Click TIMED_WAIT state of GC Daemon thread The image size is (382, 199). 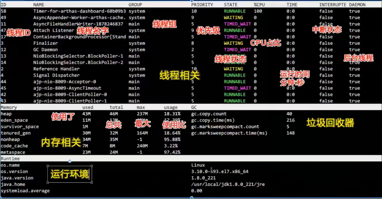[237, 50]
